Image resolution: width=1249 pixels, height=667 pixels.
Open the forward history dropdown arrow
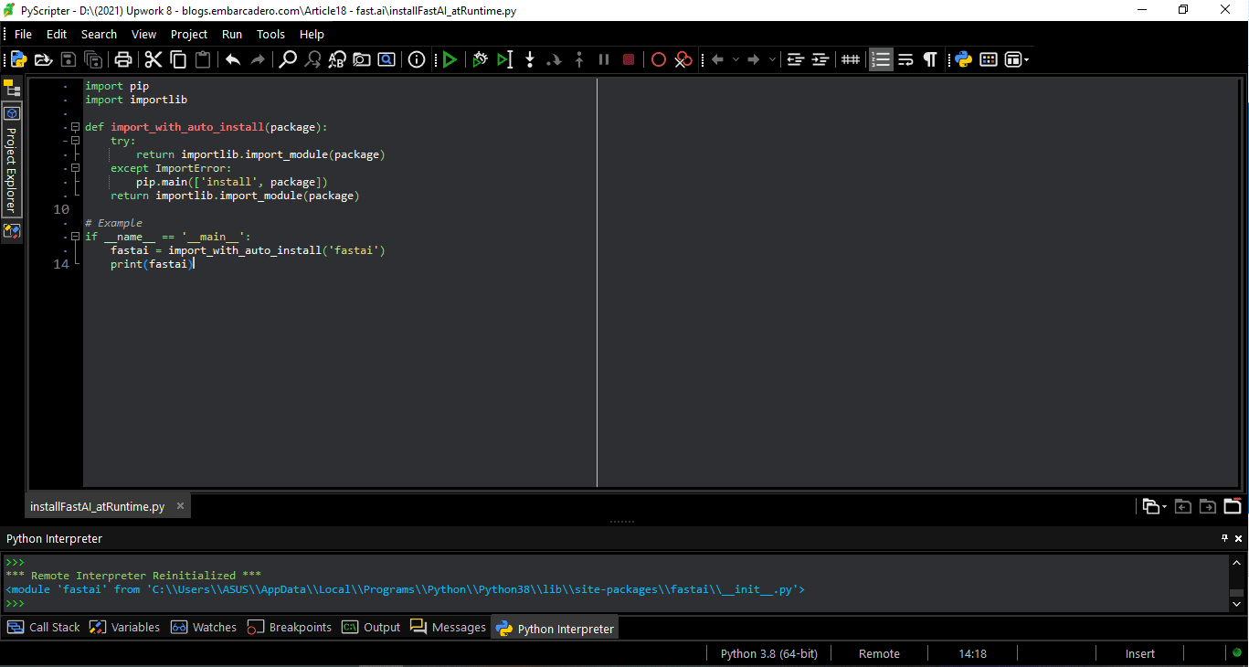[x=772, y=59]
